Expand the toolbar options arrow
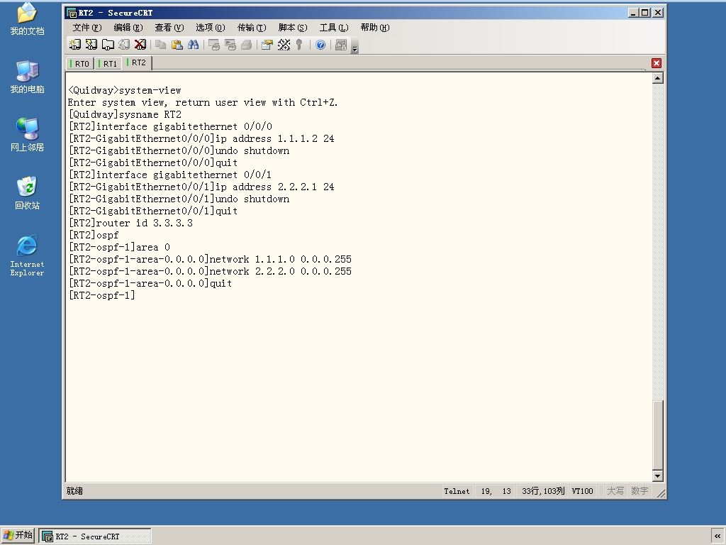 point(354,48)
